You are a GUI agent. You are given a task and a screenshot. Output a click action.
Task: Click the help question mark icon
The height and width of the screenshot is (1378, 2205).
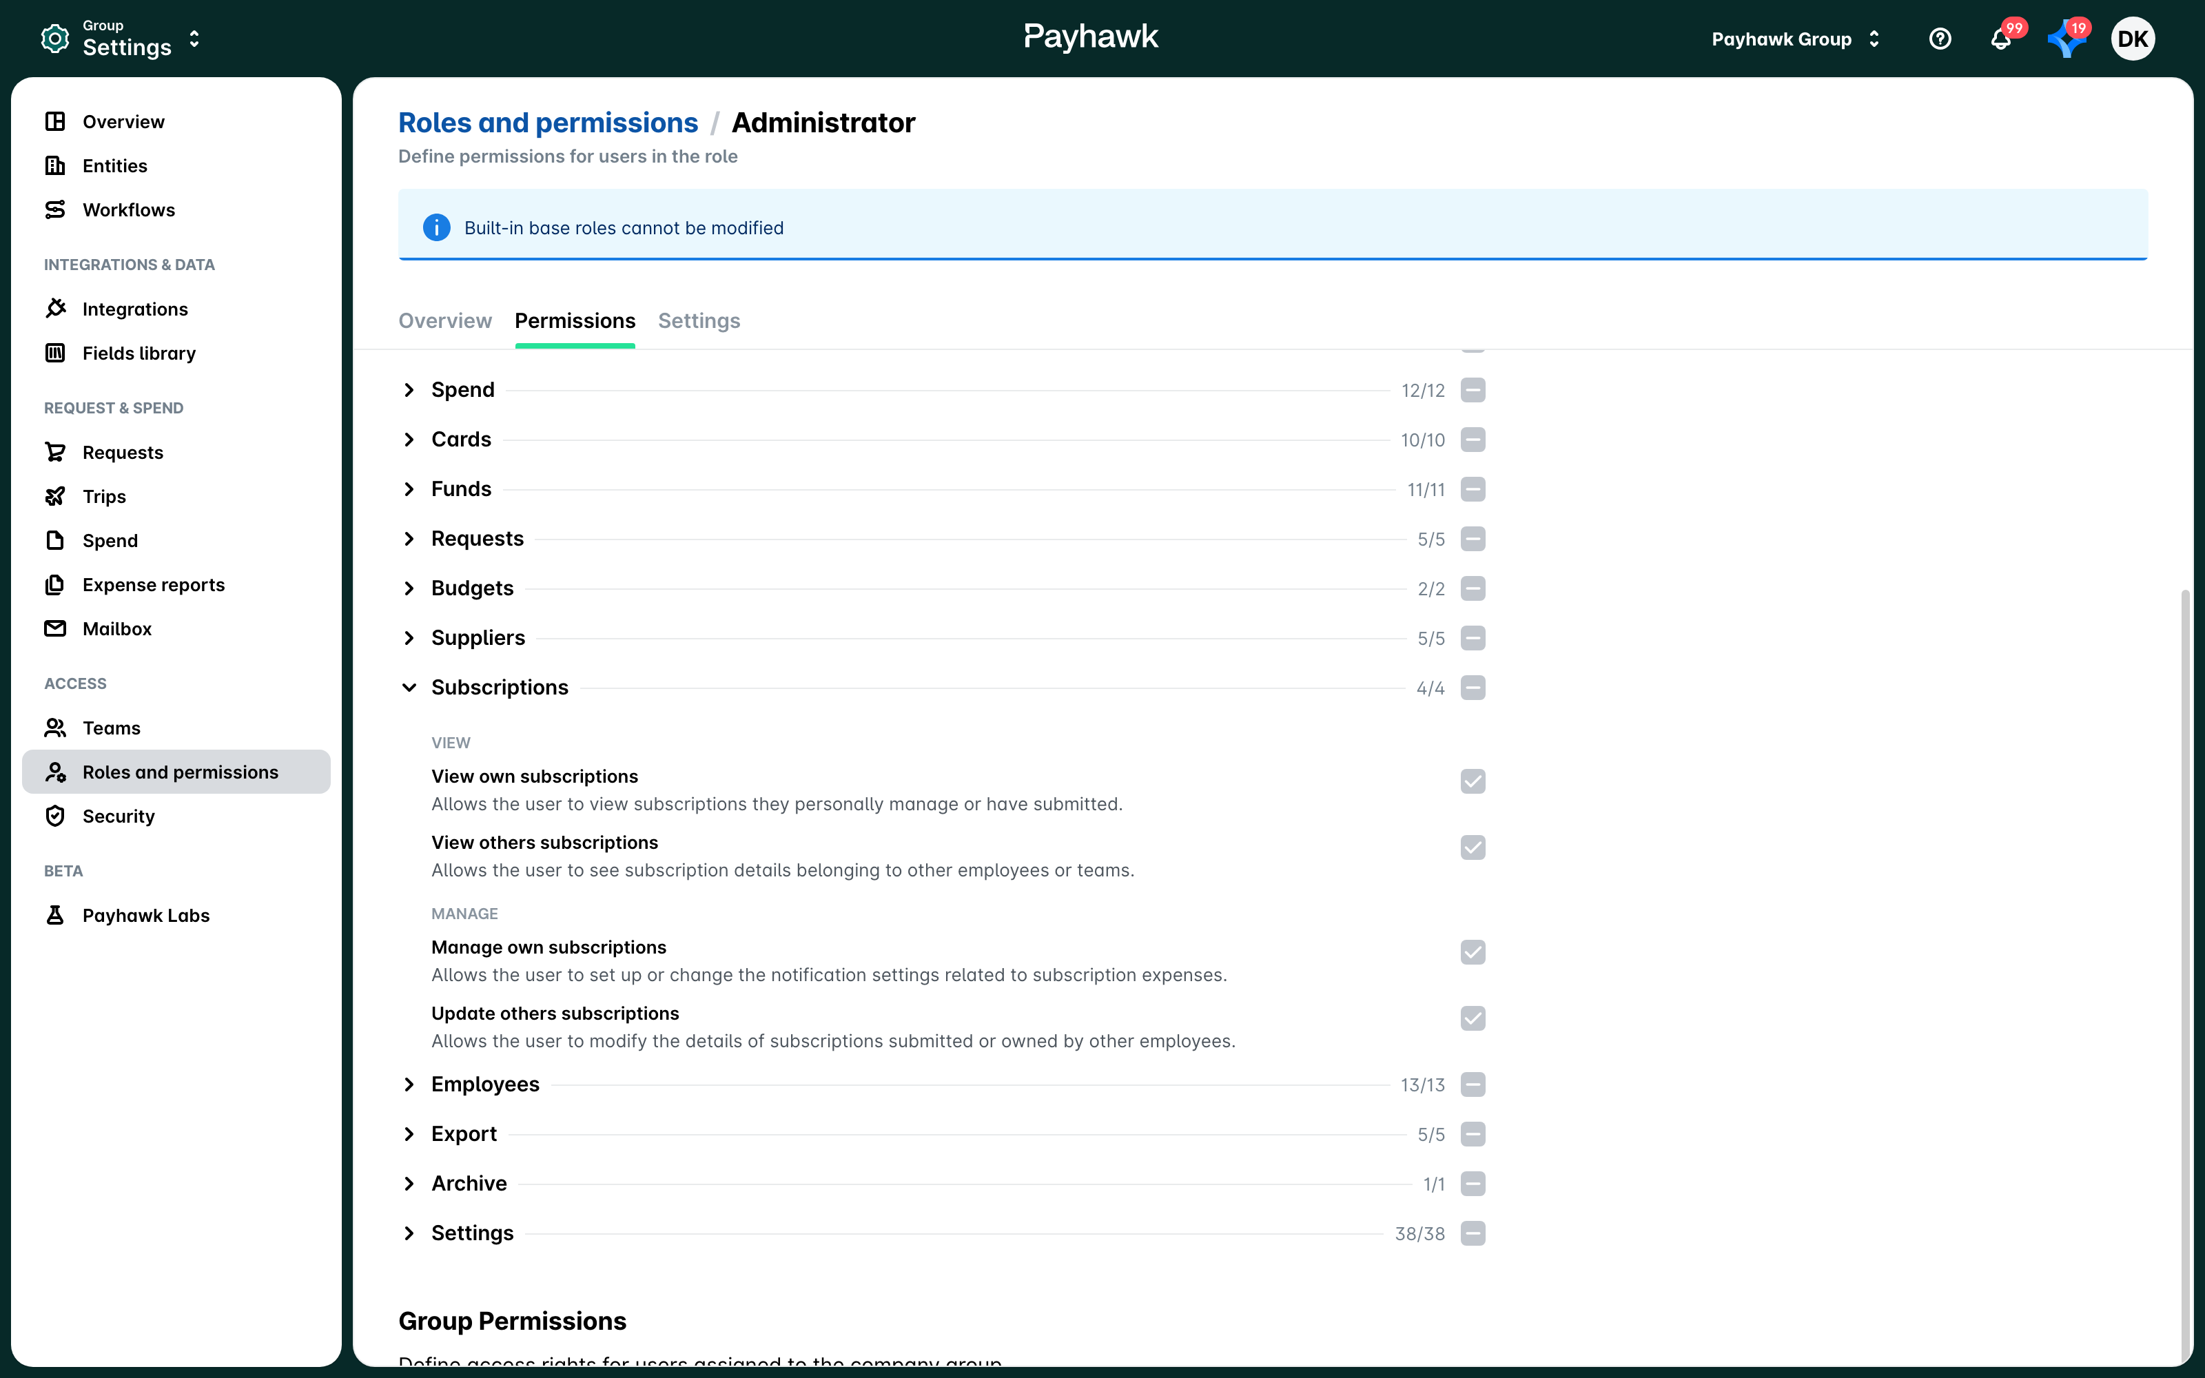pos(1940,39)
